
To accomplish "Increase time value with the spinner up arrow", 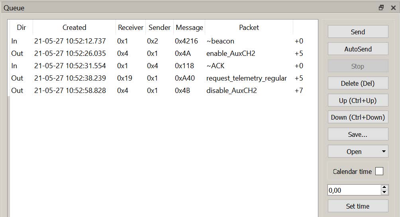I will point(384,187).
